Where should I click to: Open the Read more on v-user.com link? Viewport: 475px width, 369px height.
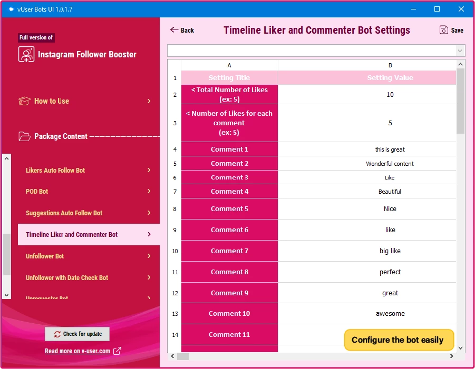[77, 351]
